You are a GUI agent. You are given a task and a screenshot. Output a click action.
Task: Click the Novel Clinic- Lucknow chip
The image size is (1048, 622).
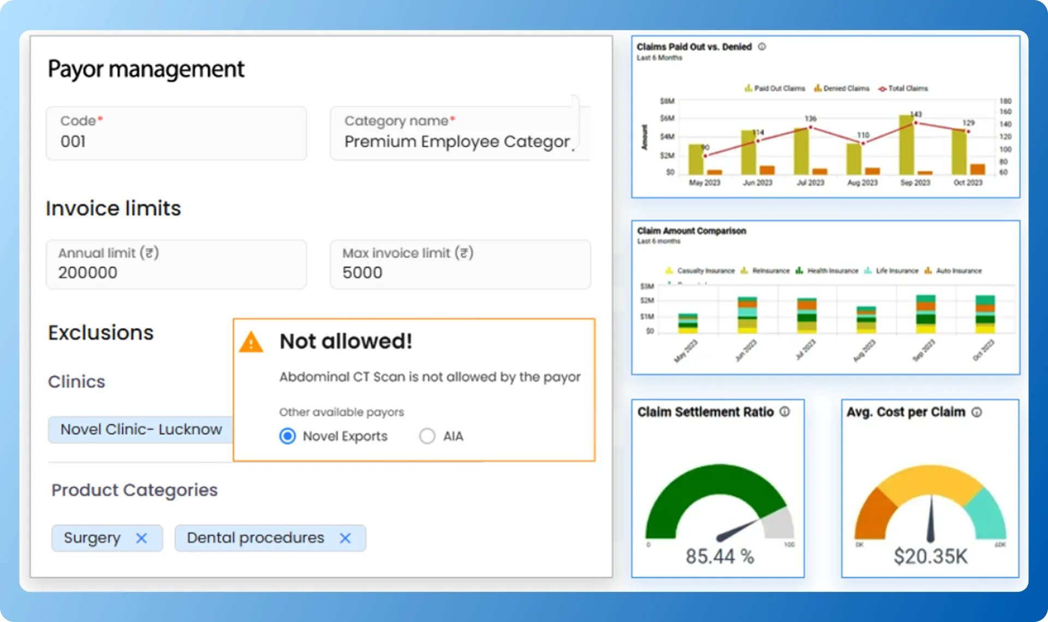[141, 429]
